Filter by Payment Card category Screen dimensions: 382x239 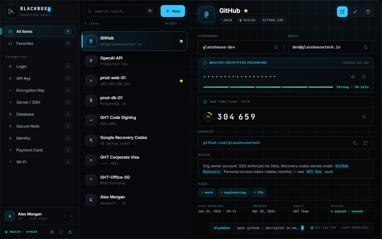pos(39,150)
